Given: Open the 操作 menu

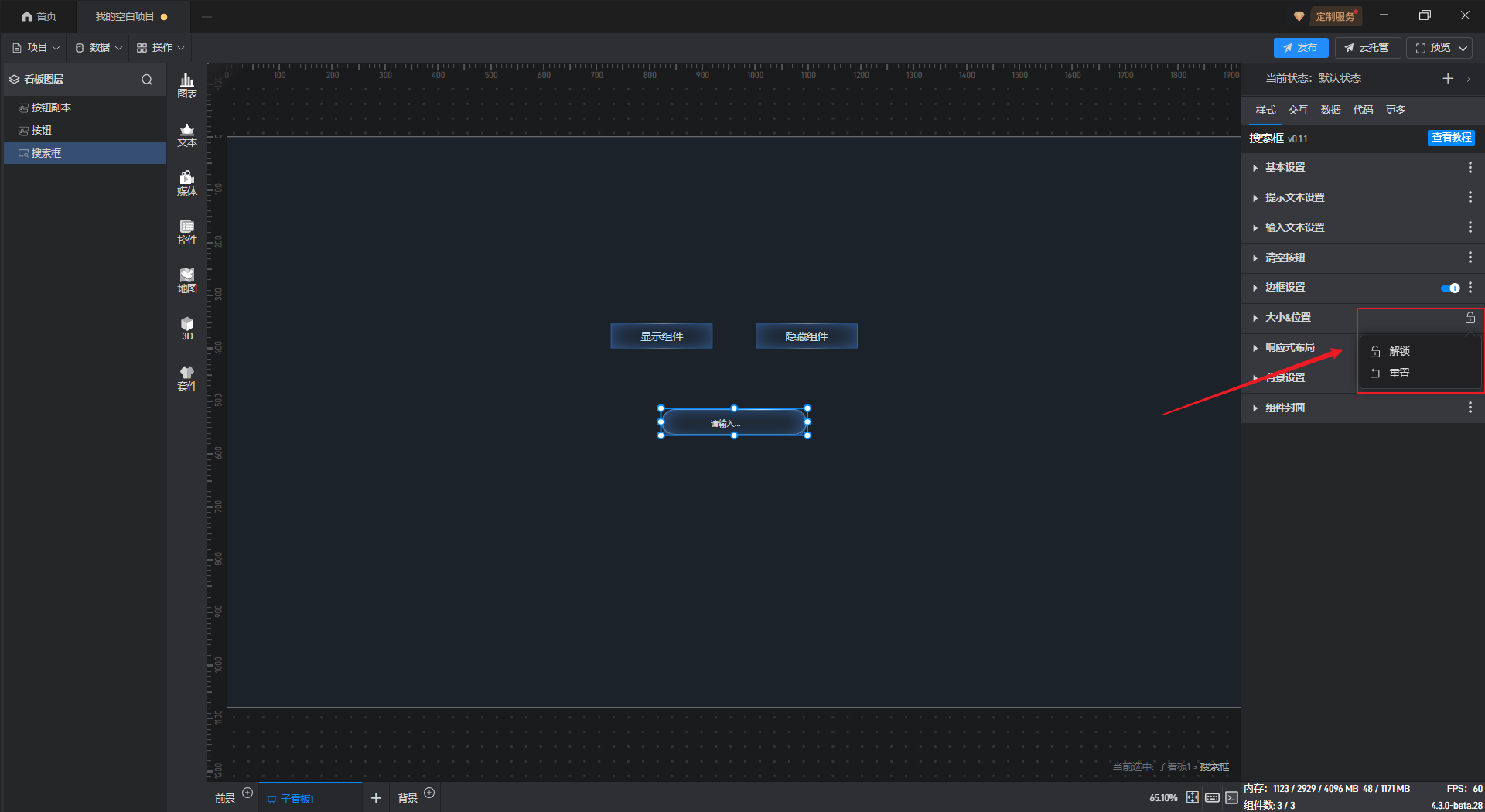Looking at the screenshot, I should click(x=161, y=47).
